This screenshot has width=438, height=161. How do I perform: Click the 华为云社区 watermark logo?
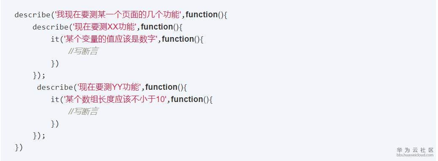(x=415, y=150)
